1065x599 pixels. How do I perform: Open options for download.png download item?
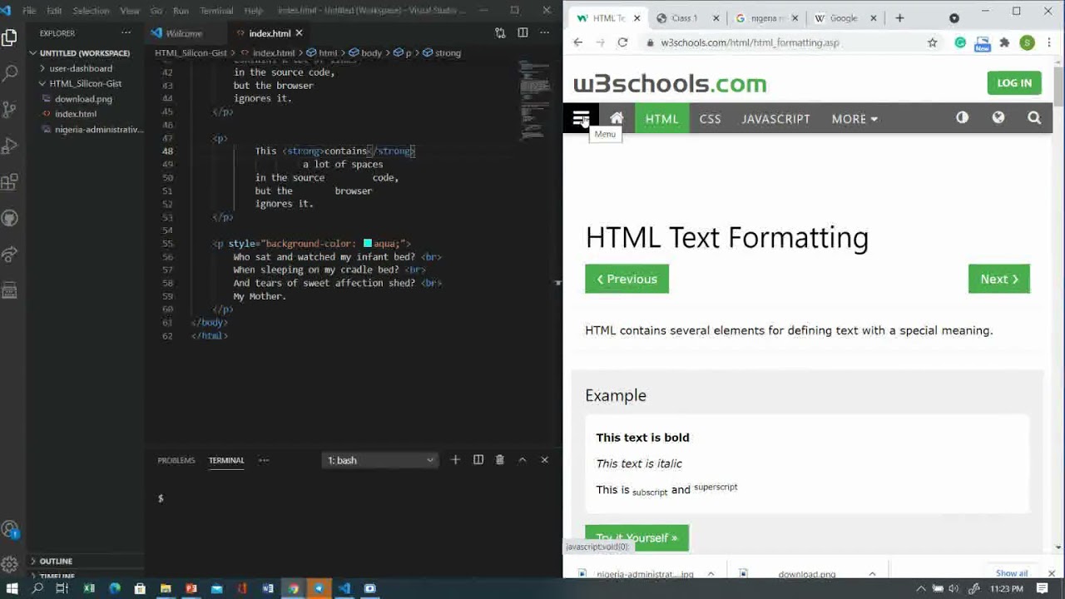(872, 574)
